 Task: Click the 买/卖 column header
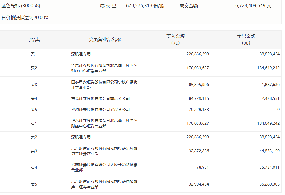pyautogui.click(x=34, y=40)
